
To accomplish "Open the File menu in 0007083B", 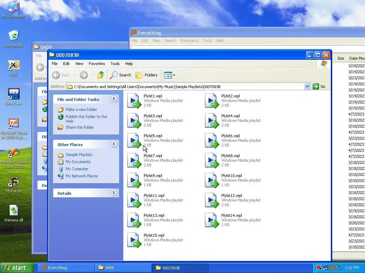I will pos(55,64).
